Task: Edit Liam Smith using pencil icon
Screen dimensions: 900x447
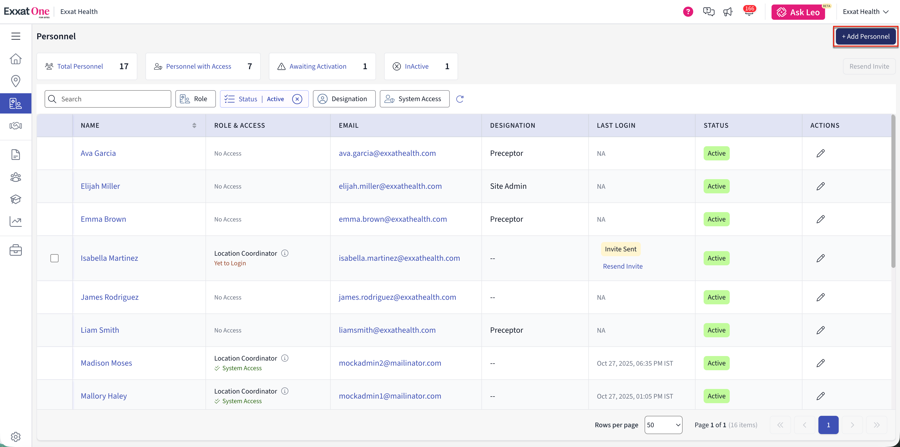Action: click(821, 330)
